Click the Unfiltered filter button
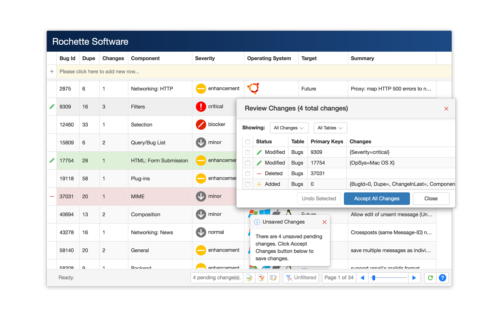Viewport: 502px width, 318px height. click(x=301, y=278)
